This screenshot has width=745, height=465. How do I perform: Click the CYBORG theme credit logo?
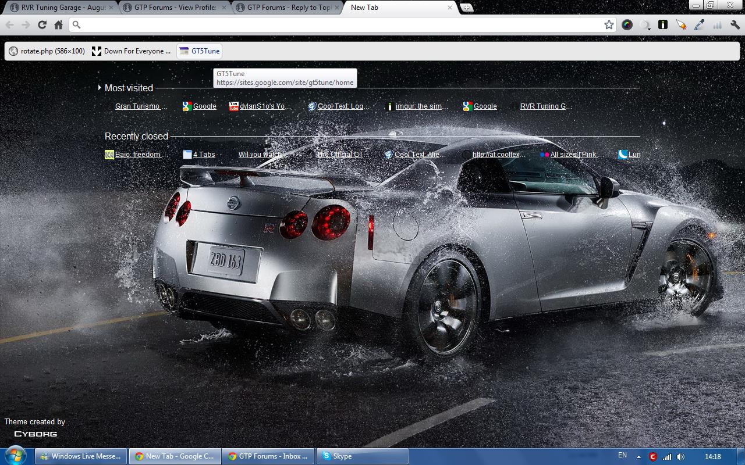pos(36,434)
